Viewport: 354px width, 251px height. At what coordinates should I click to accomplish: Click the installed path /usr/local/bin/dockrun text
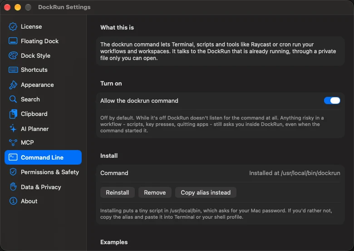point(310,173)
